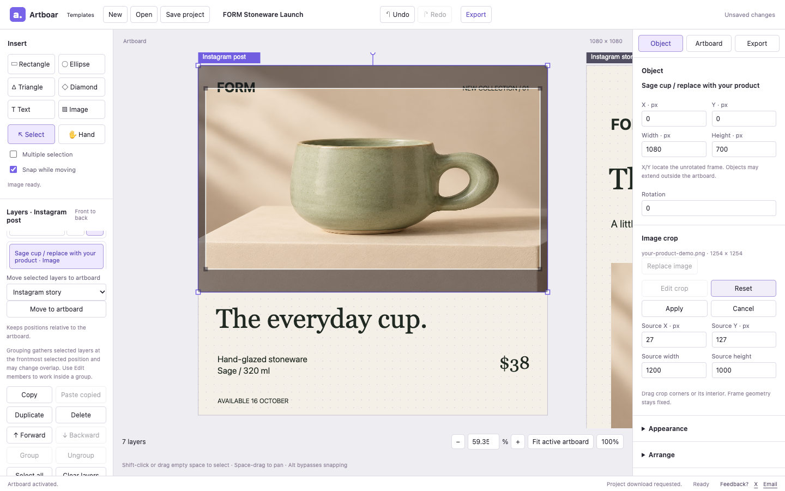Click the Artboar logo icon

(x=17, y=15)
